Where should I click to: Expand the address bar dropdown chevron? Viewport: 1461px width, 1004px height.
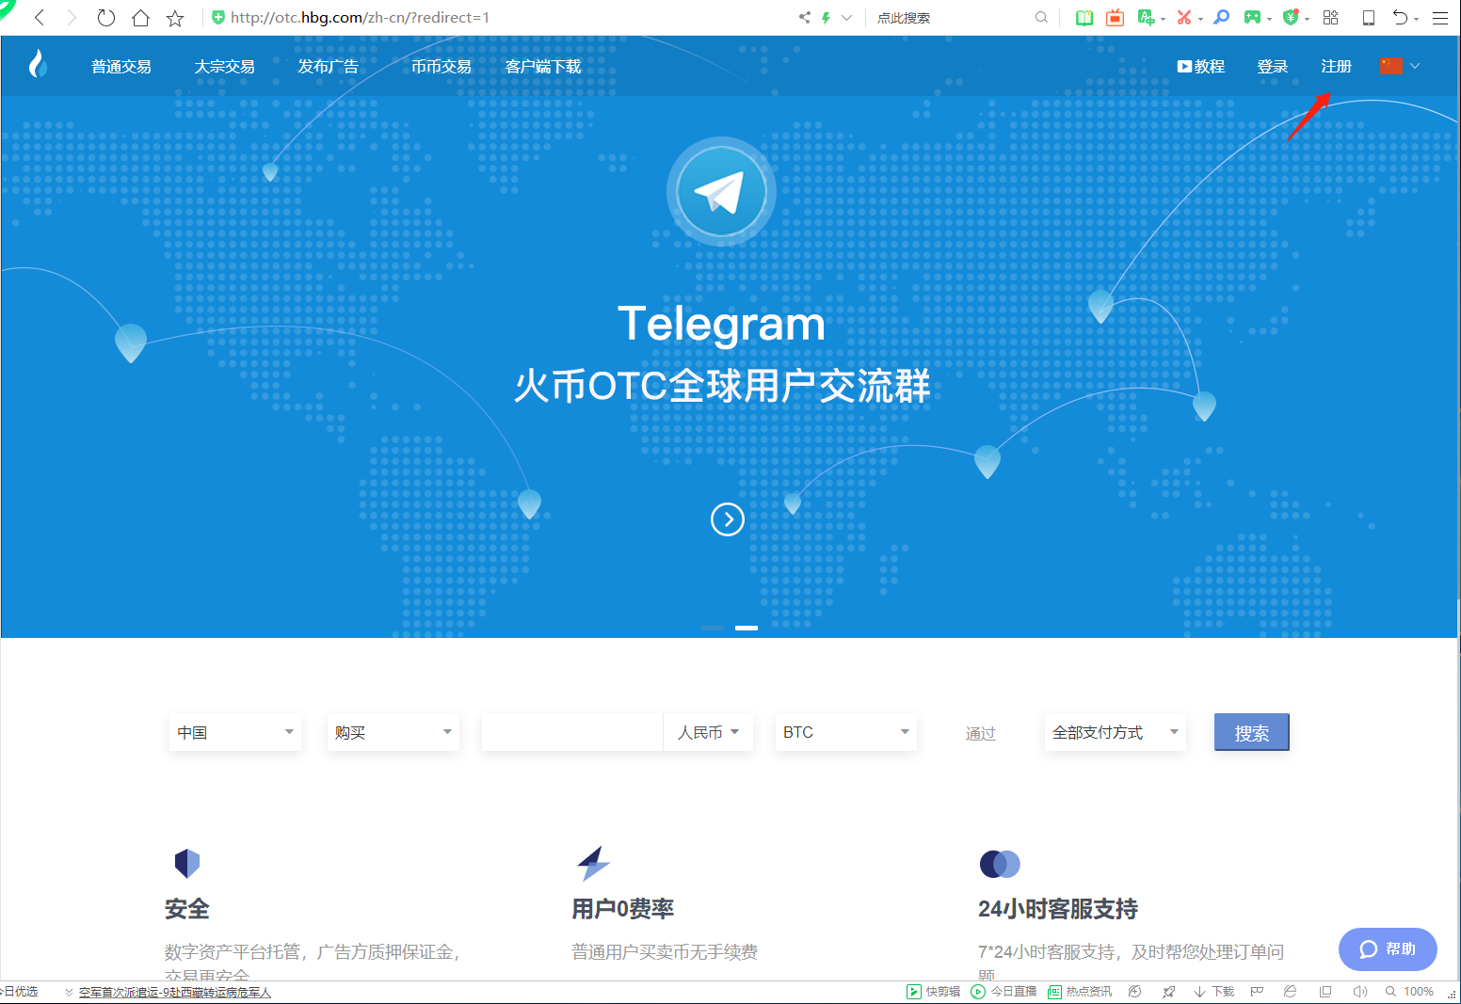[x=846, y=17]
